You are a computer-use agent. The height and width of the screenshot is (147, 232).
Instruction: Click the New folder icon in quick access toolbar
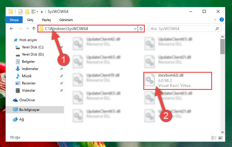click(x=27, y=11)
